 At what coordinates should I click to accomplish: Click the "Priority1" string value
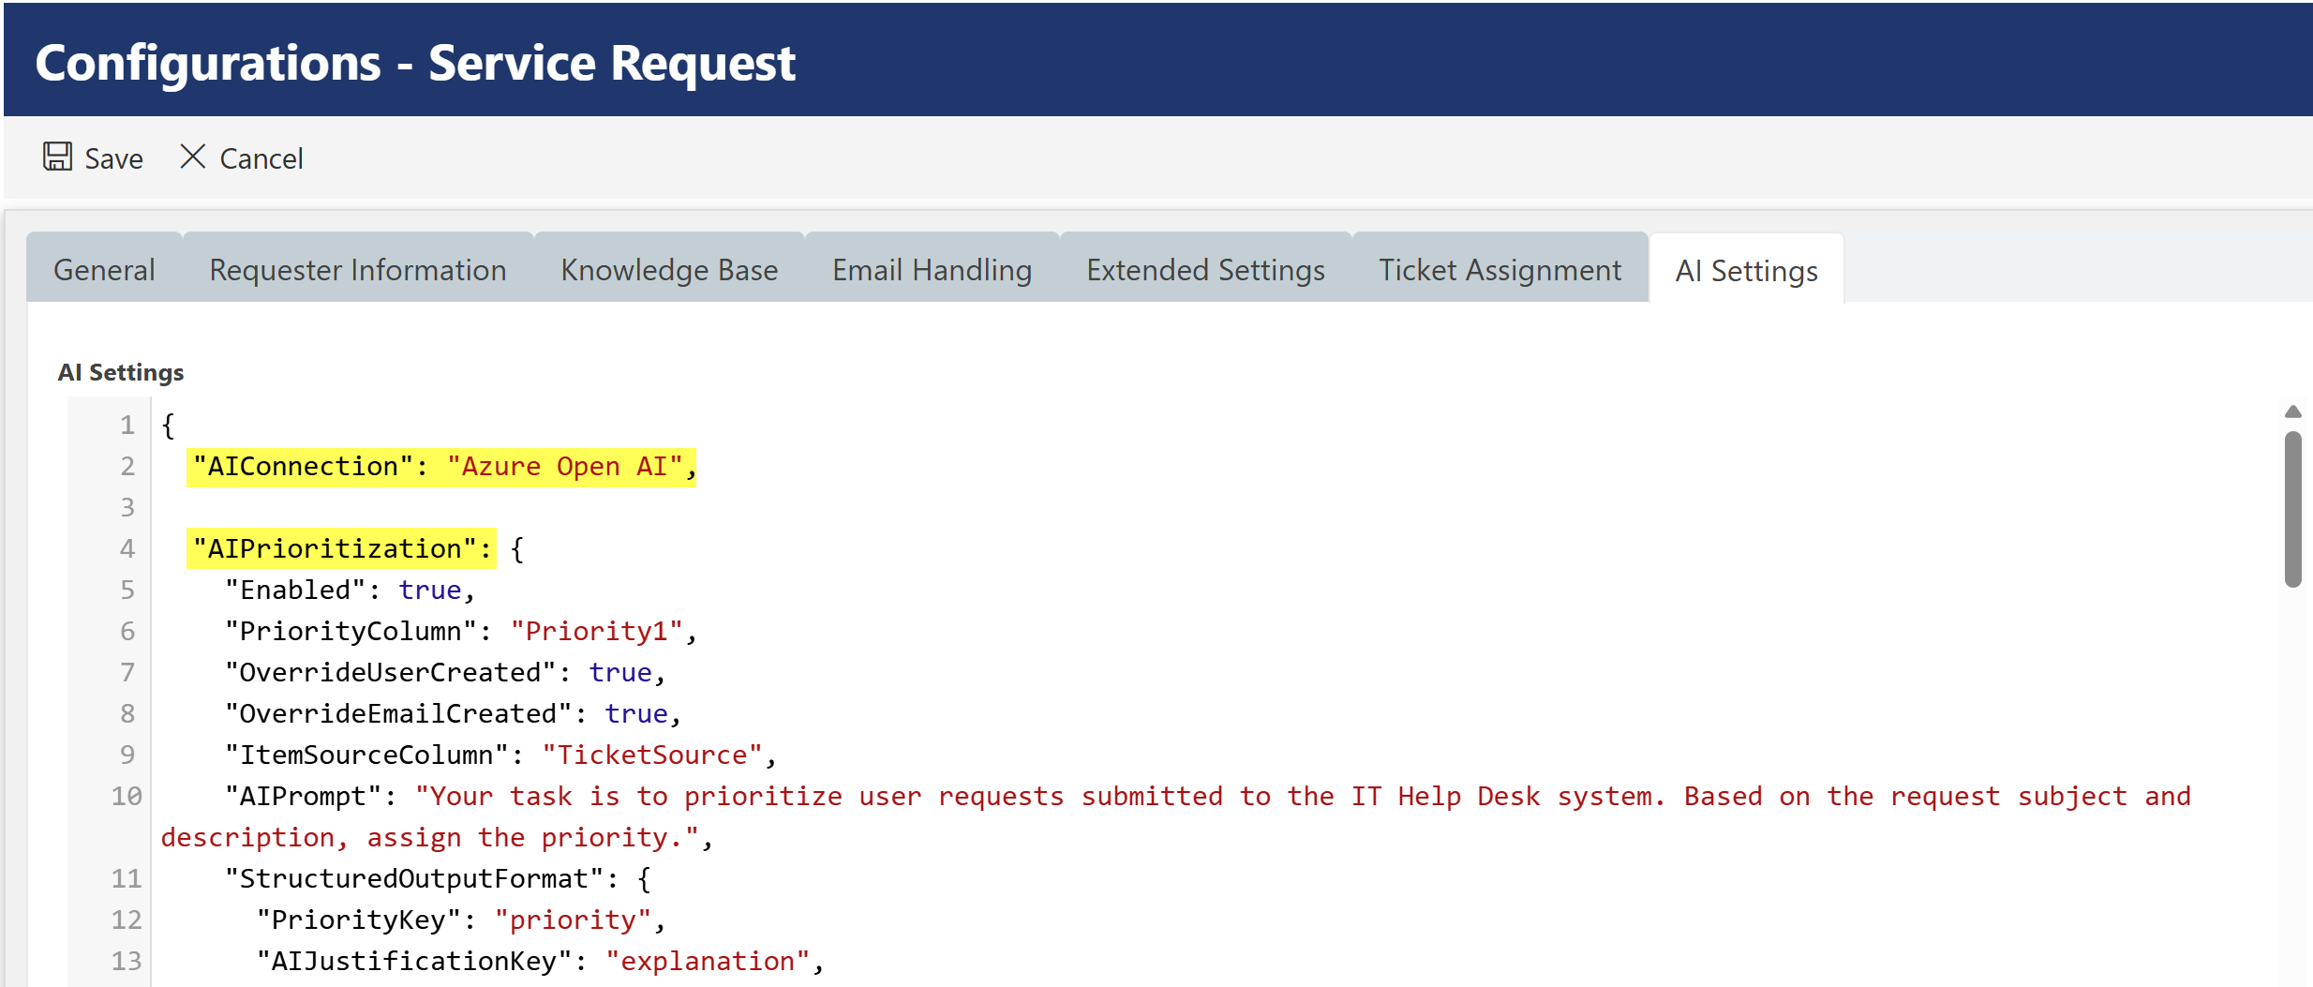point(596,632)
